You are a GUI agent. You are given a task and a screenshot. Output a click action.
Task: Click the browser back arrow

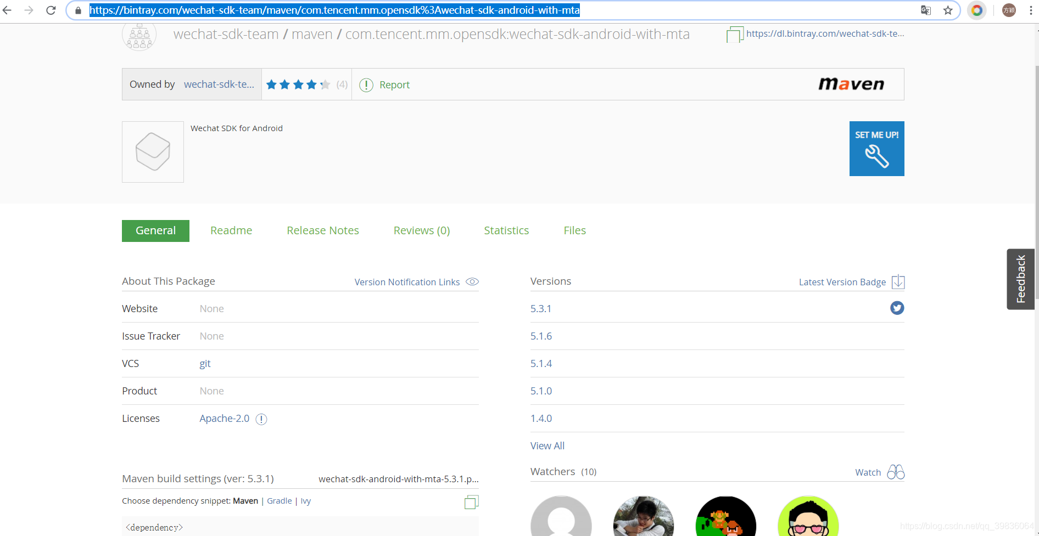(8, 10)
